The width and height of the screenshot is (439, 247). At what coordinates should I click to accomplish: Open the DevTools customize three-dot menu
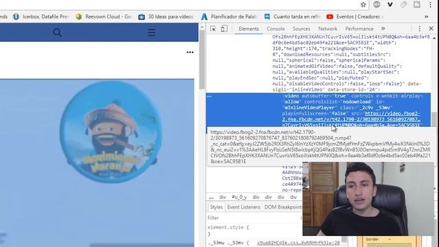coord(419,29)
